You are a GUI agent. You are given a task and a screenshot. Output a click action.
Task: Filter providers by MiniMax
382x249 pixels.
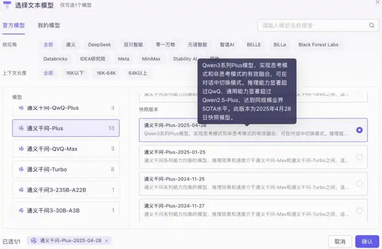151,59
